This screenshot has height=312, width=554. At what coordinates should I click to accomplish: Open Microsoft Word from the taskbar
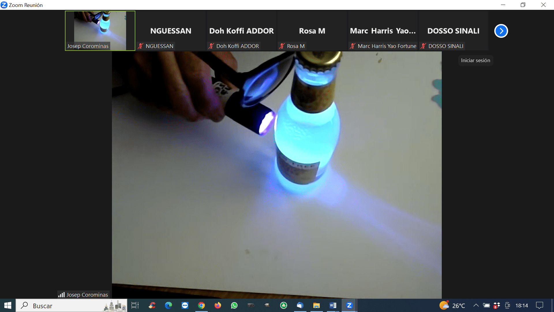[x=333, y=305]
